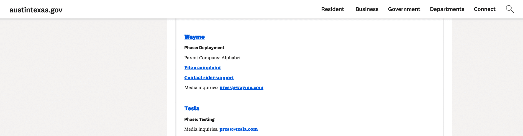Image resolution: width=523 pixels, height=136 pixels.
Task: Click the Parent Company: Alphabet line
Action: tap(212, 58)
